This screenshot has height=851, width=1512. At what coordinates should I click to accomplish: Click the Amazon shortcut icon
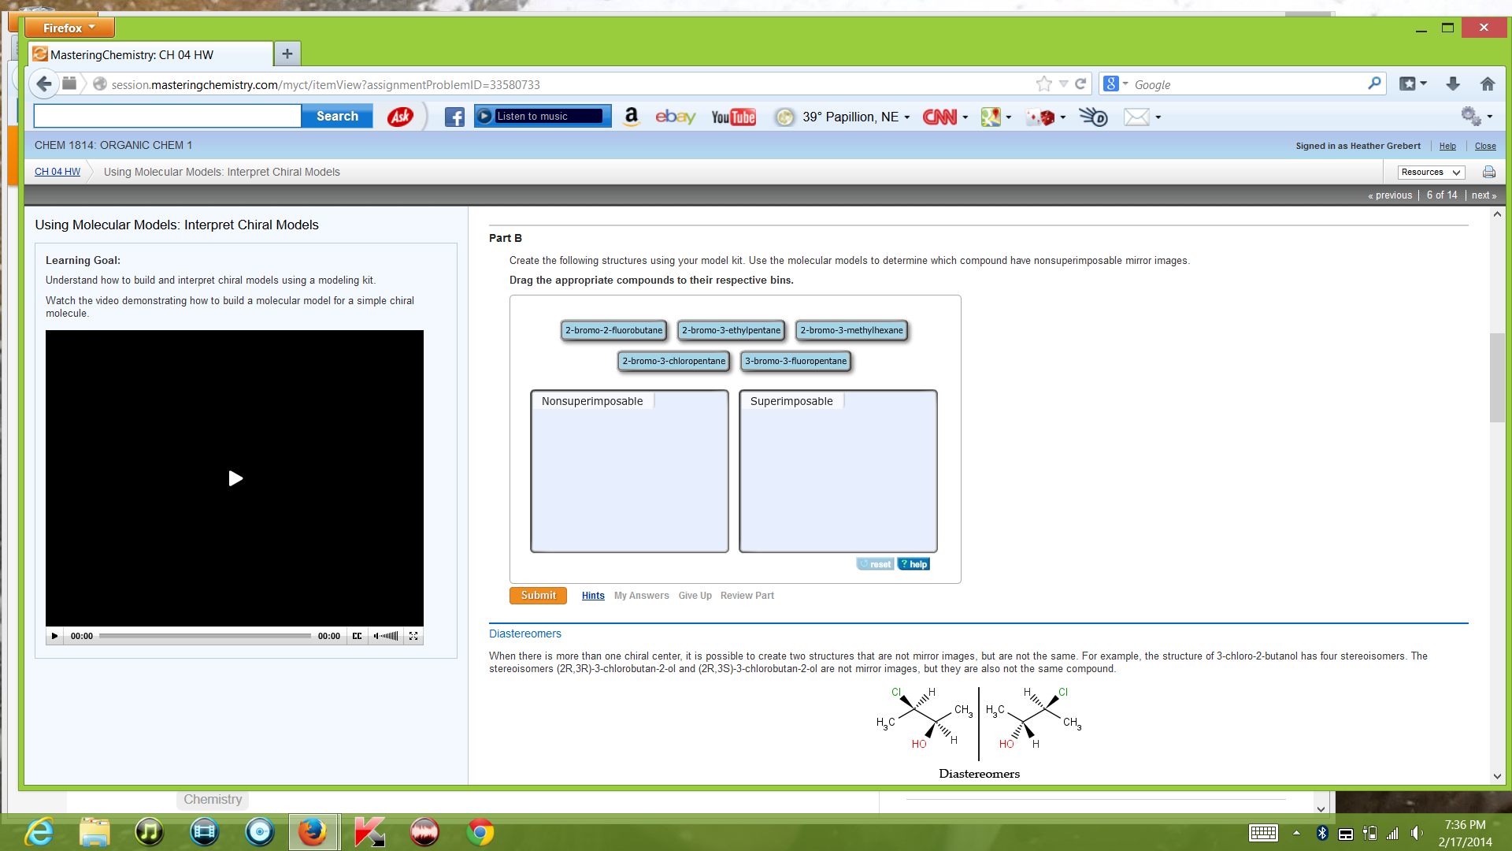(631, 117)
